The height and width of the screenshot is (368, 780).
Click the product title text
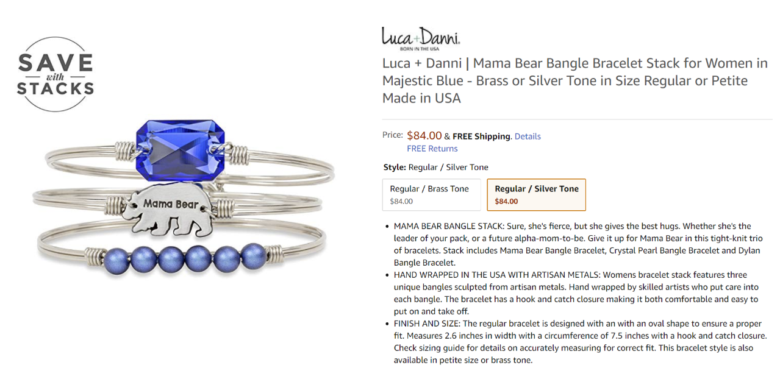click(x=575, y=80)
